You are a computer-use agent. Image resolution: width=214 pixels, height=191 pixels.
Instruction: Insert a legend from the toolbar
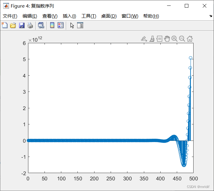coord(60,25)
